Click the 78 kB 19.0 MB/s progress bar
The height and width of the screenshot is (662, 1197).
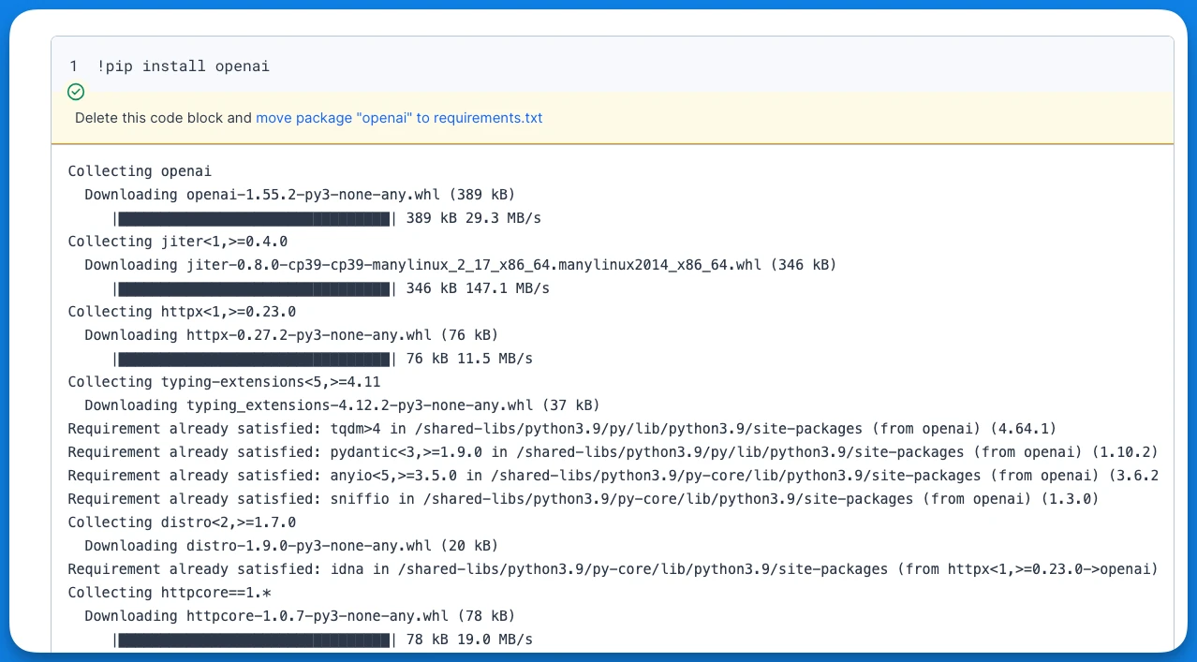click(x=255, y=640)
